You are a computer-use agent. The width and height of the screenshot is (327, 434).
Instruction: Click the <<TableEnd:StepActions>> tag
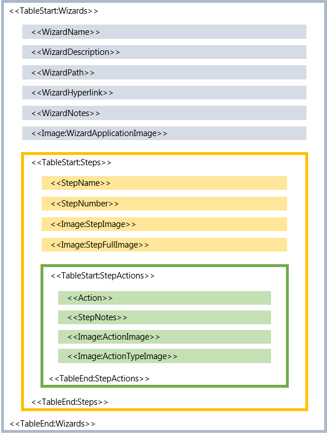pyautogui.click(x=99, y=379)
